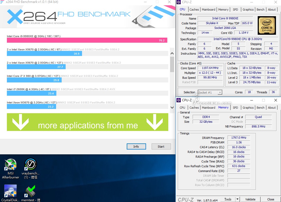Switch to About tab in lower CPU-Z window
281x202 pixels.
272,108
